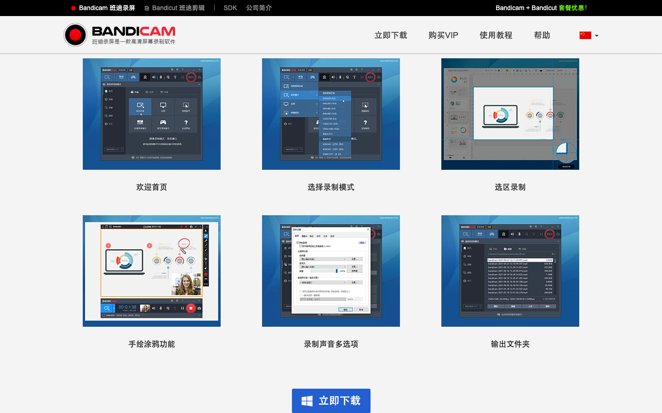Open the 录制声音多选项 screenshot thumbnail
The image size is (662, 413).
(331, 271)
